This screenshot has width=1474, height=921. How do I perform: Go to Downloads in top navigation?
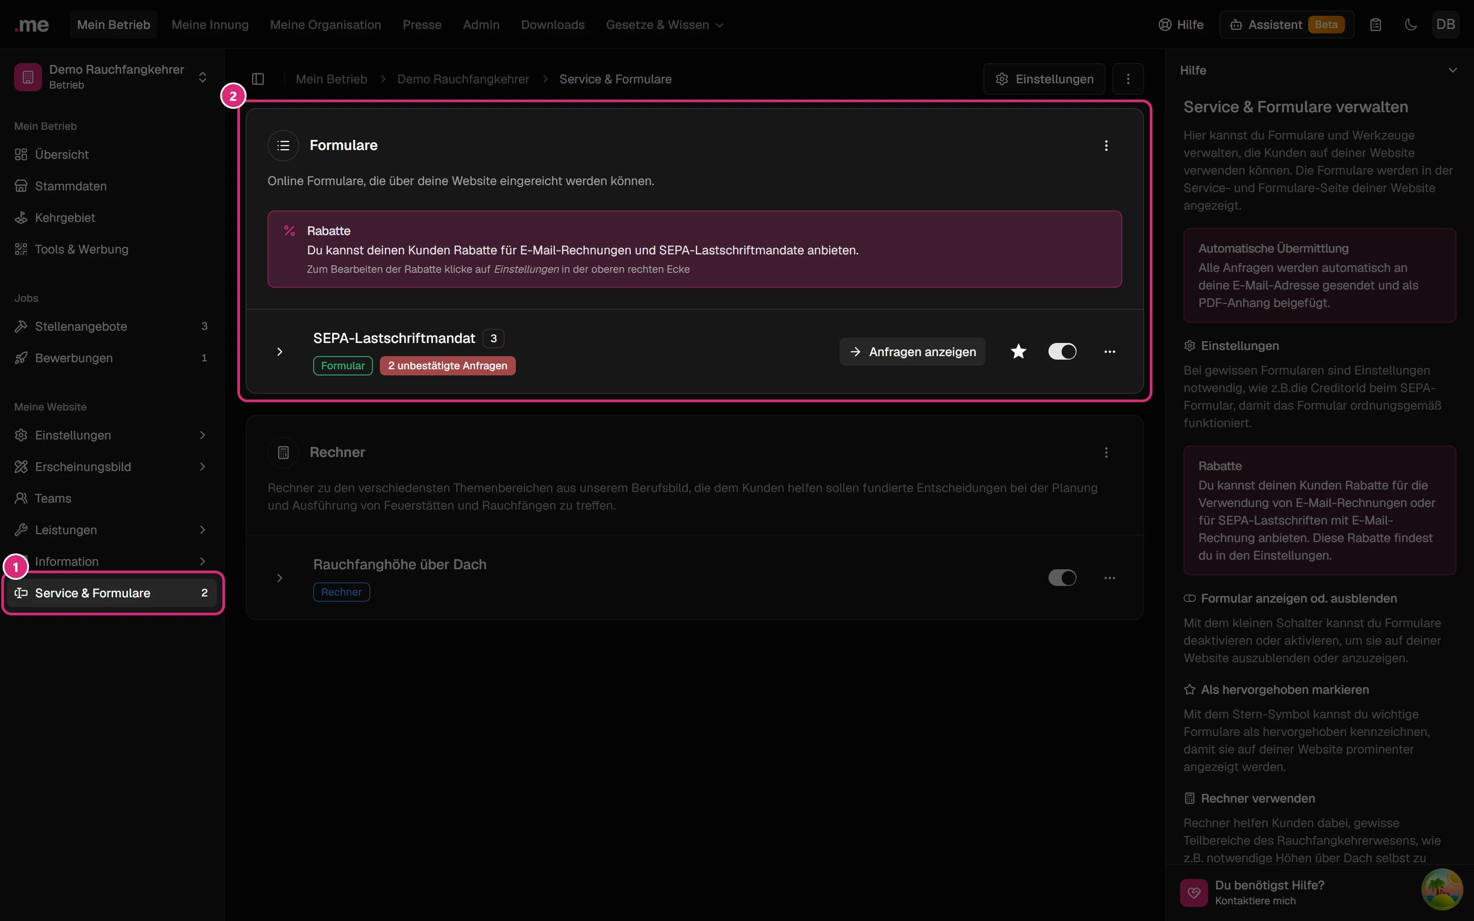552,25
